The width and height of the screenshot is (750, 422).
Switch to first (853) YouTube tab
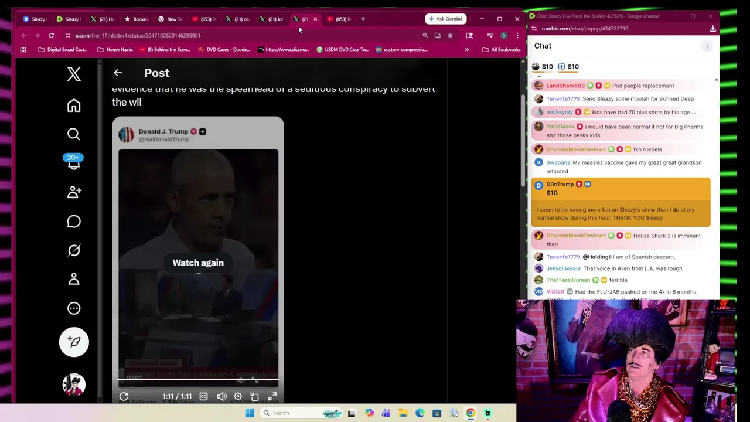(x=204, y=19)
